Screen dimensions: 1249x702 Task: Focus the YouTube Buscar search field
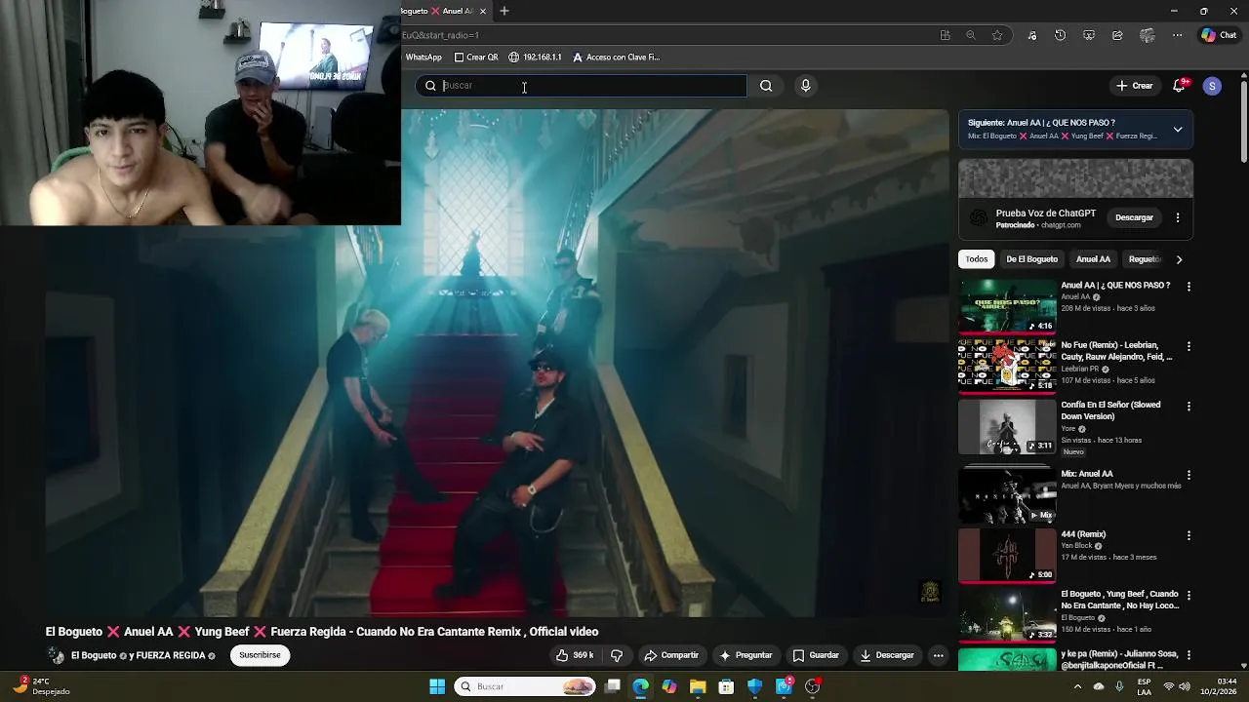[583, 86]
